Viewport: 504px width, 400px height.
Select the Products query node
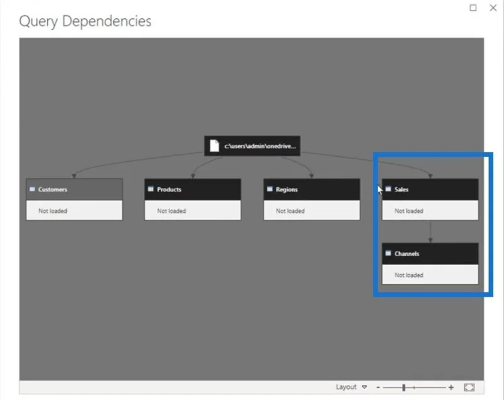click(x=193, y=200)
